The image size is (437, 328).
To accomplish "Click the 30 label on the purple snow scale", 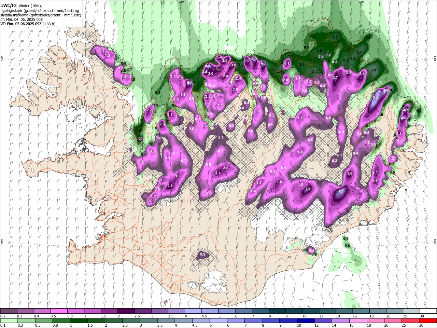I will 422,316.
